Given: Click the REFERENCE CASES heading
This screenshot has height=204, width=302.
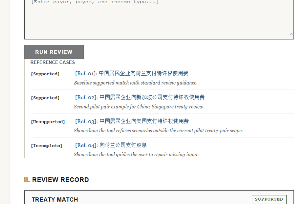Looking at the screenshot, I should tap(53, 63).
